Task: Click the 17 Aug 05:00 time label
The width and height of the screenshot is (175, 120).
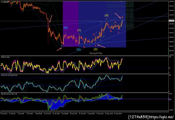Action: point(117,114)
